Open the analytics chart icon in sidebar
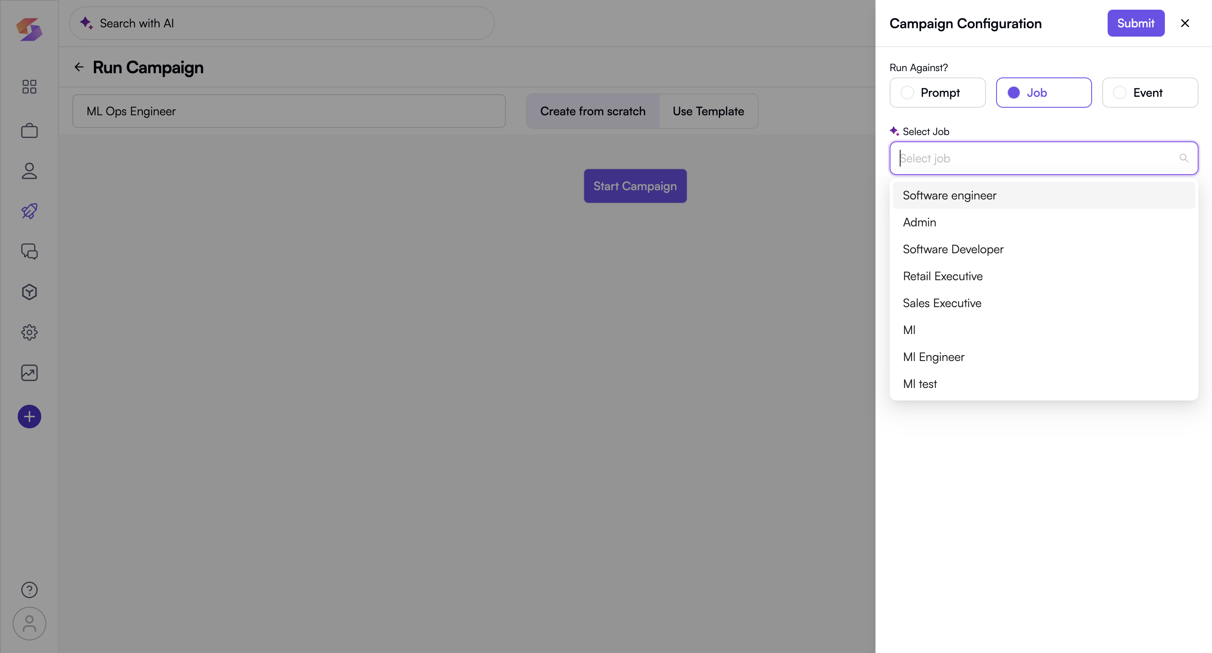 pos(29,373)
